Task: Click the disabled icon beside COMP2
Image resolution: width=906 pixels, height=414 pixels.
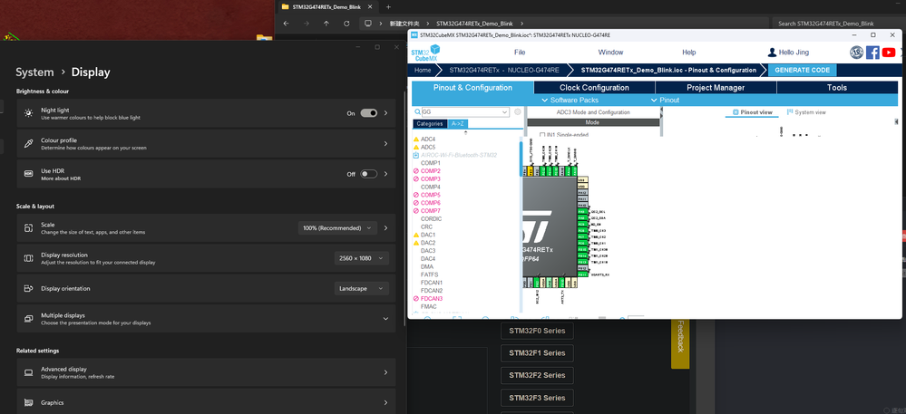Action: (416, 171)
